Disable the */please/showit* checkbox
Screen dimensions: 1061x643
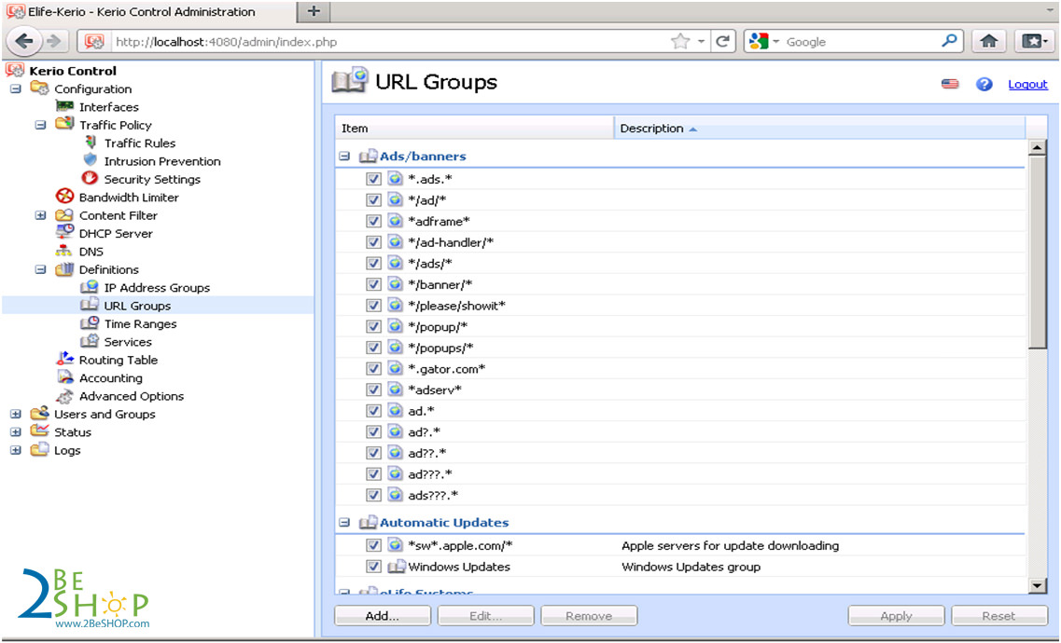point(373,306)
